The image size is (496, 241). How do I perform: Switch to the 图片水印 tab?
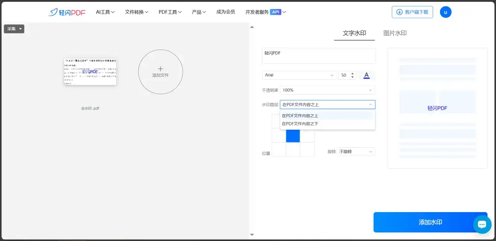click(x=395, y=33)
